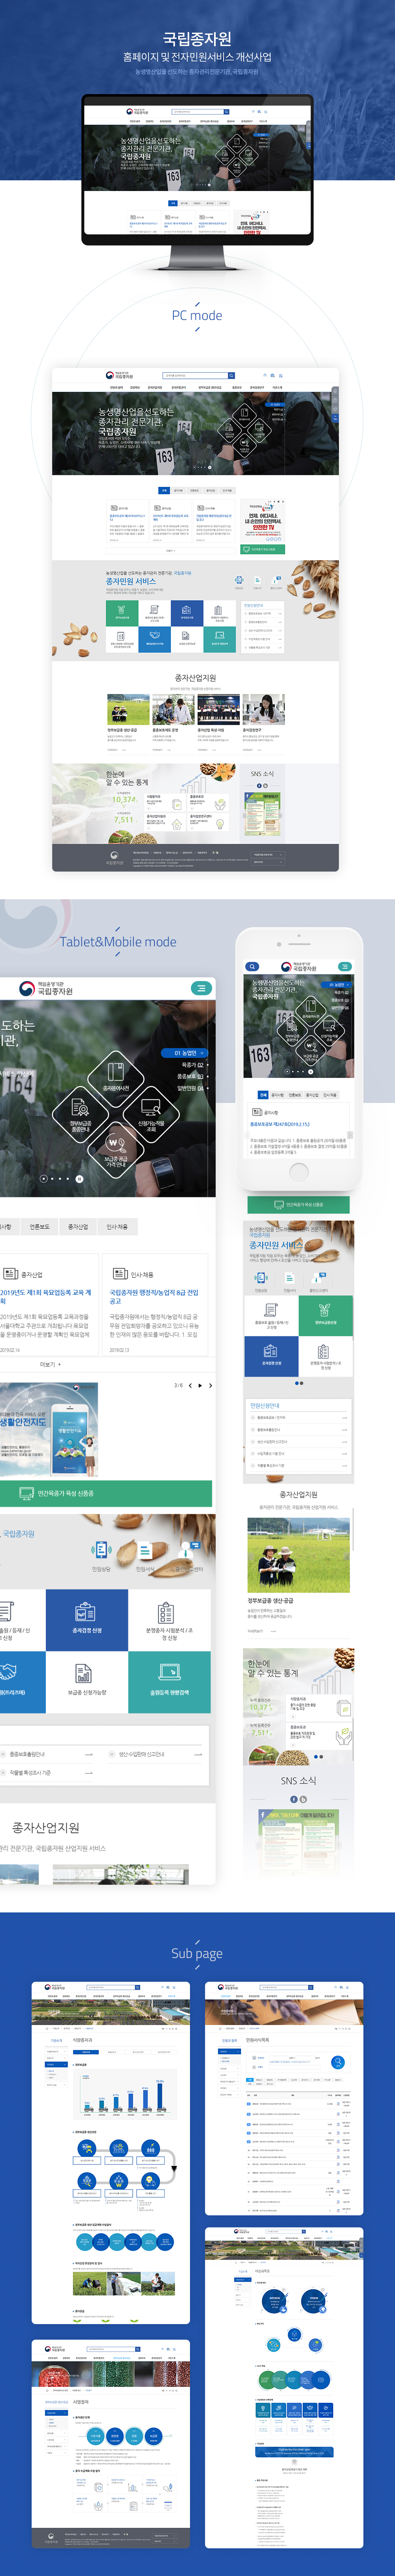Click the search magnifier button in PC mockup header
The width and height of the screenshot is (395, 2576).
(231, 376)
